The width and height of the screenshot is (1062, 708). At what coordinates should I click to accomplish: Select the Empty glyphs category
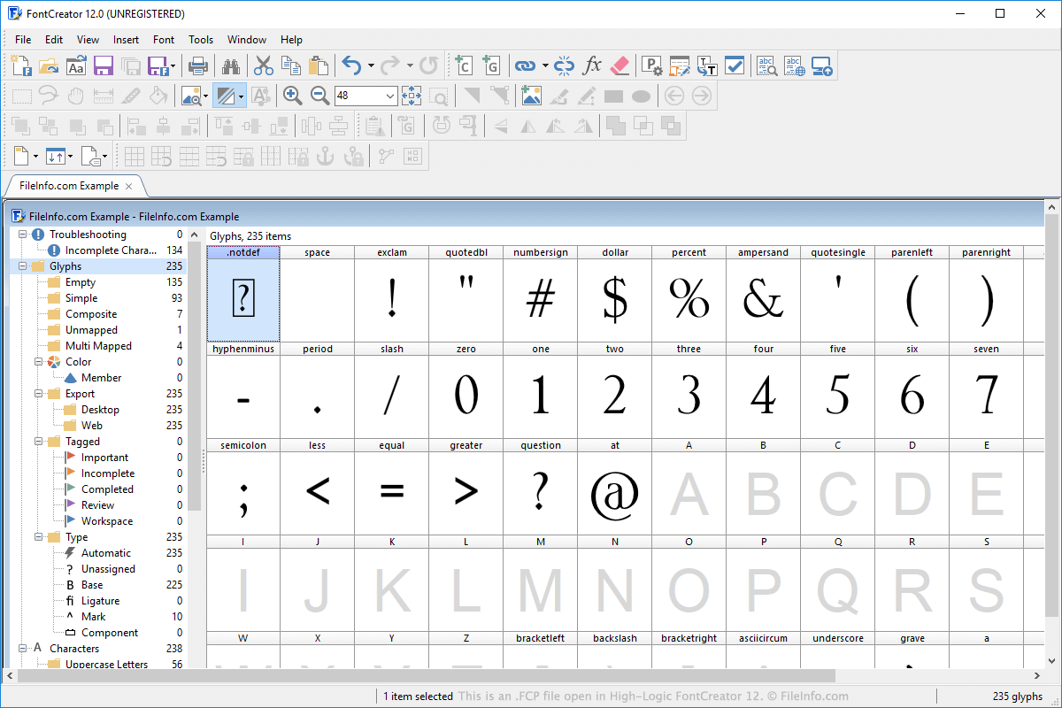(x=81, y=282)
